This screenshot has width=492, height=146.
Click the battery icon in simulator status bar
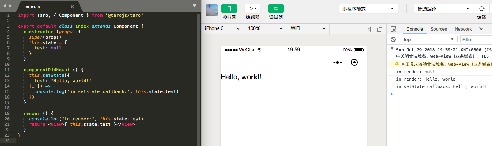point(359,50)
